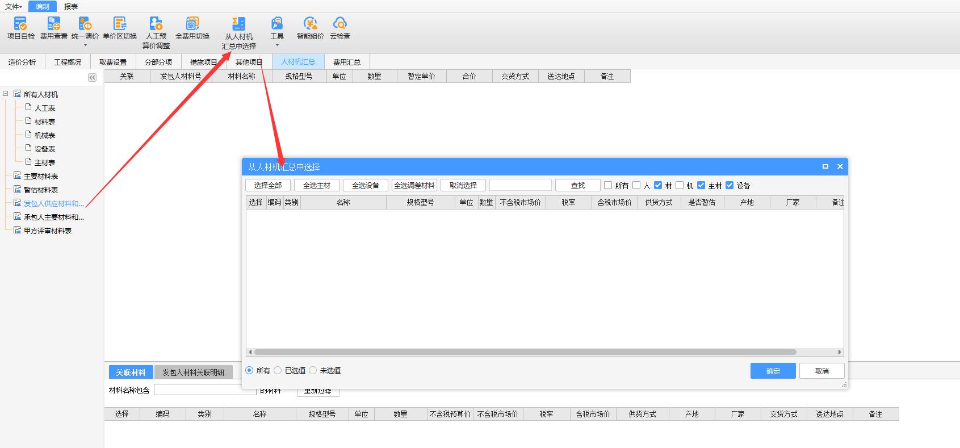Uncheck 材 filter checkbox

[658, 185]
